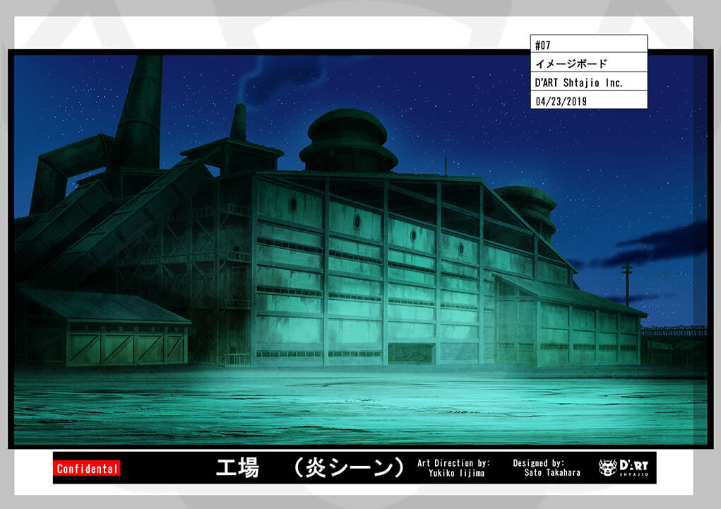Select the #07 board number text

pos(542,45)
